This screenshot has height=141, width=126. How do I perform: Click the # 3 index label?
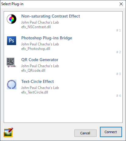[x=118, y=74]
